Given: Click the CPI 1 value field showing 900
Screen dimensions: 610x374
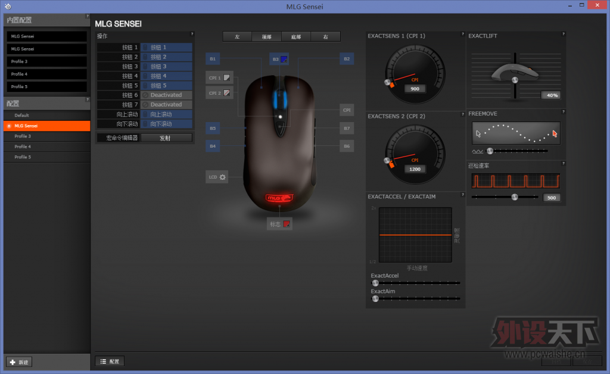Looking at the screenshot, I should click(415, 89).
